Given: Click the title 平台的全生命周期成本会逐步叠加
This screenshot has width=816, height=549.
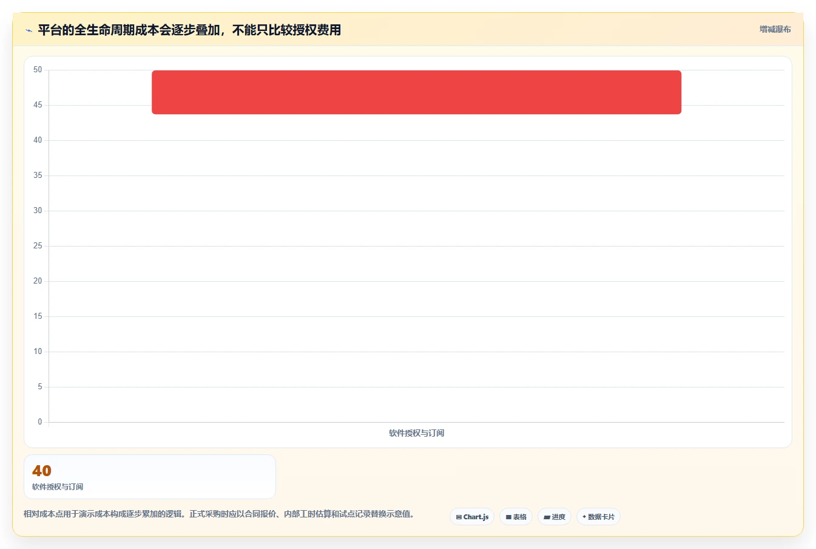Looking at the screenshot, I should click(x=189, y=30).
